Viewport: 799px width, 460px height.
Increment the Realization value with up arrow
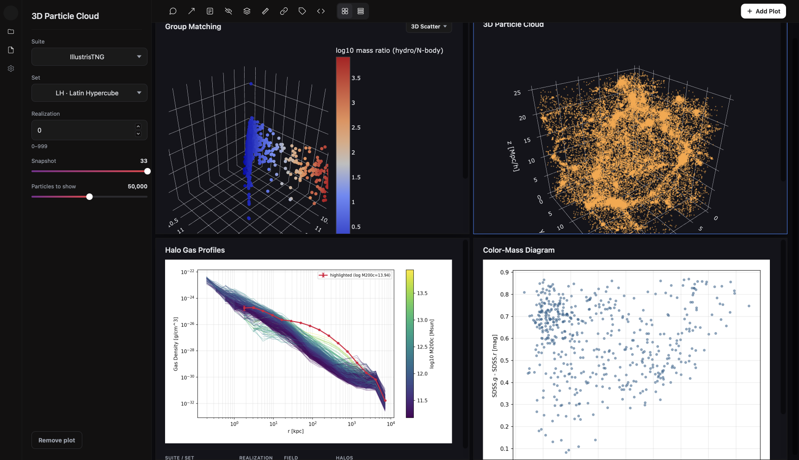tap(138, 126)
